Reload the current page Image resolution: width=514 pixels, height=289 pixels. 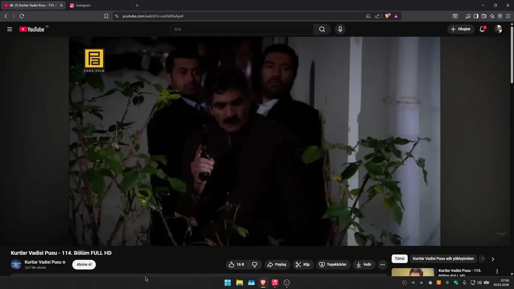point(22,16)
